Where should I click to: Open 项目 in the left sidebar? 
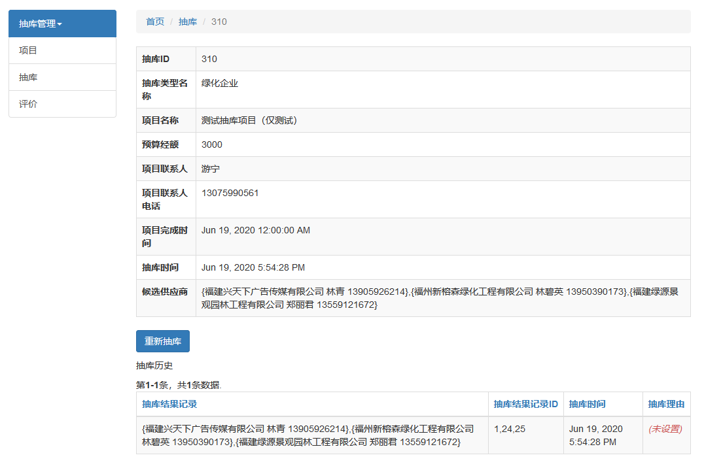coord(28,50)
